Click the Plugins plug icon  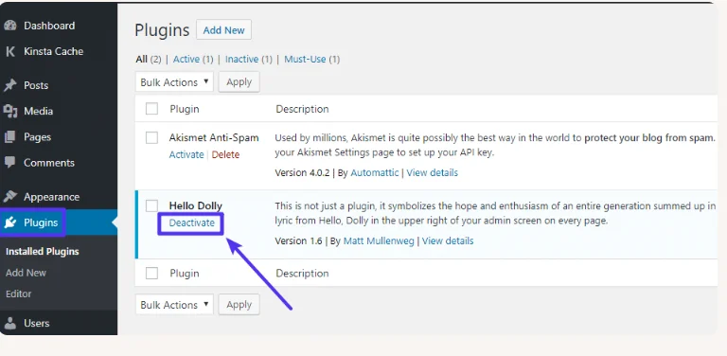pos(10,222)
